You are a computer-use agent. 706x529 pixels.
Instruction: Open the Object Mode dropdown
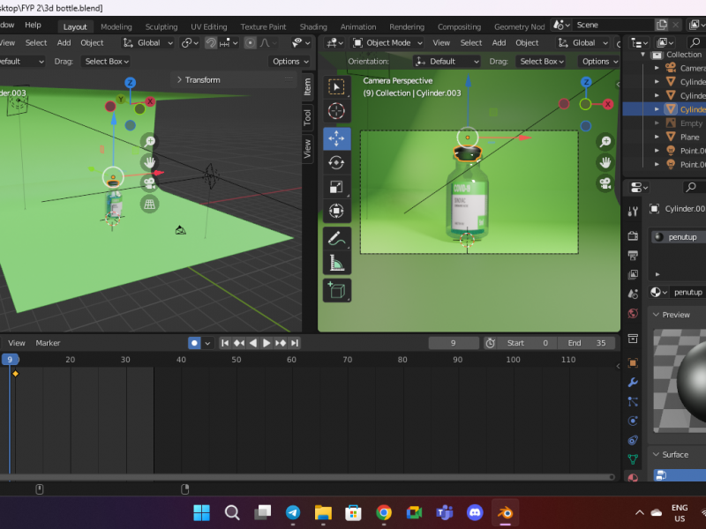tap(387, 42)
